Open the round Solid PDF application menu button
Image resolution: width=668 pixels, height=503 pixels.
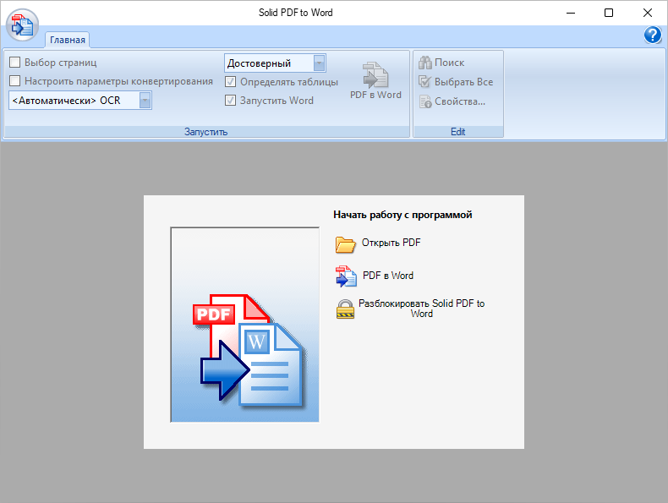pos(23,25)
